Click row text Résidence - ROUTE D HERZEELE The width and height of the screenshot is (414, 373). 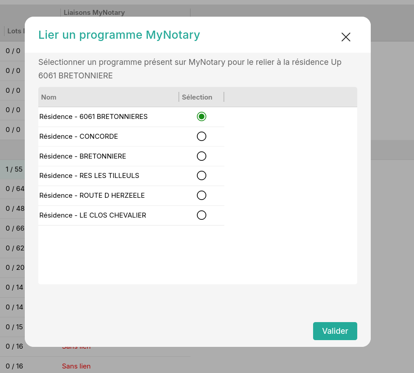coord(92,196)
